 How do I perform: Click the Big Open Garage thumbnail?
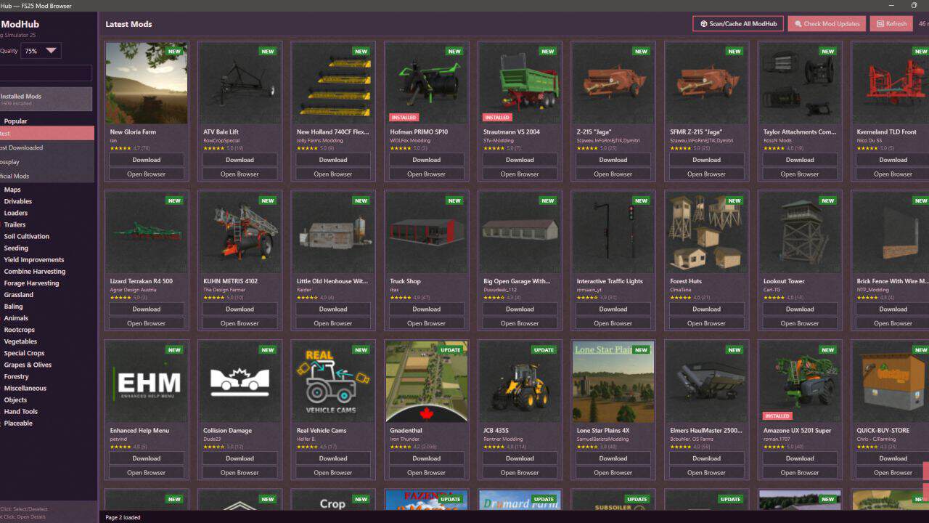pos(520,232)
